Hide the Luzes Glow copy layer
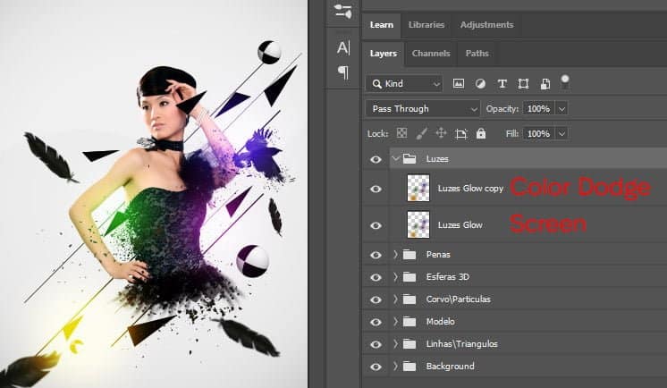This screenshot has height=388, width=667. pos(376,189)
